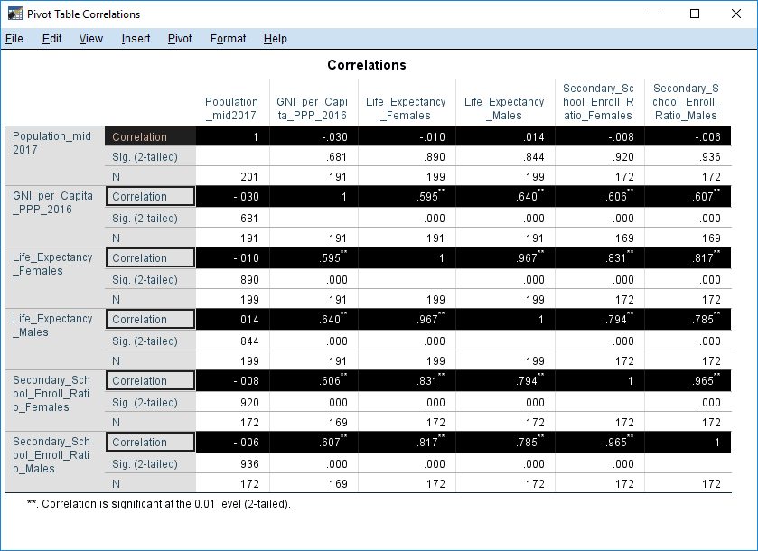Click the correlation significance footnote text

[159, 504]
